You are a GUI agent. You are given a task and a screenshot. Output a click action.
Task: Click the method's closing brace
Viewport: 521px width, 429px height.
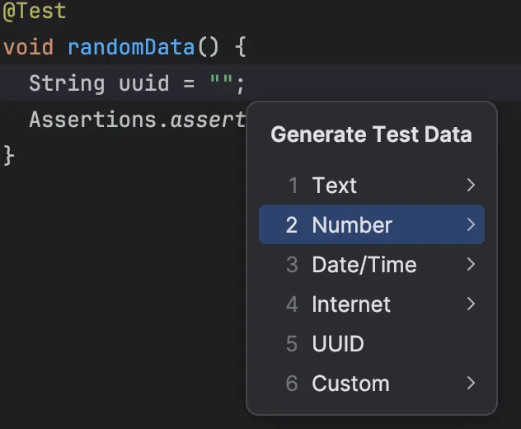9,155
